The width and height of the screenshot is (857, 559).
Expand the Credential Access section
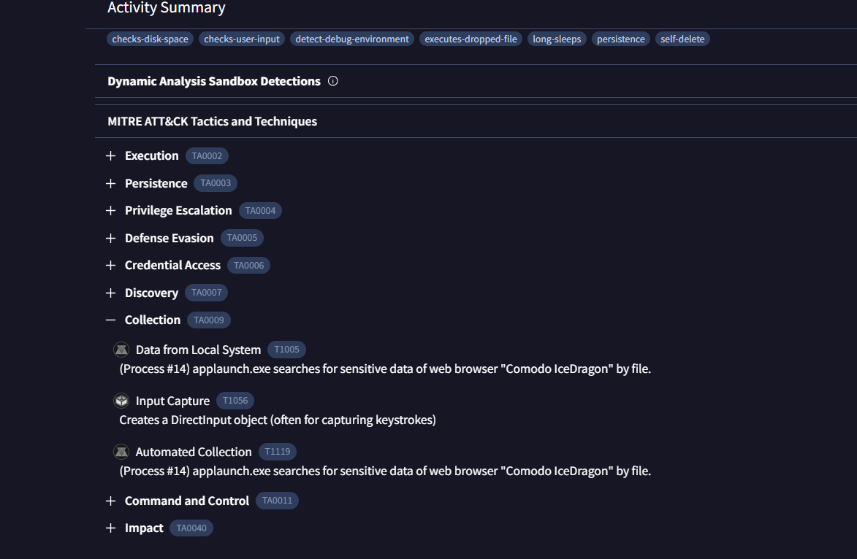coord(111,266)
